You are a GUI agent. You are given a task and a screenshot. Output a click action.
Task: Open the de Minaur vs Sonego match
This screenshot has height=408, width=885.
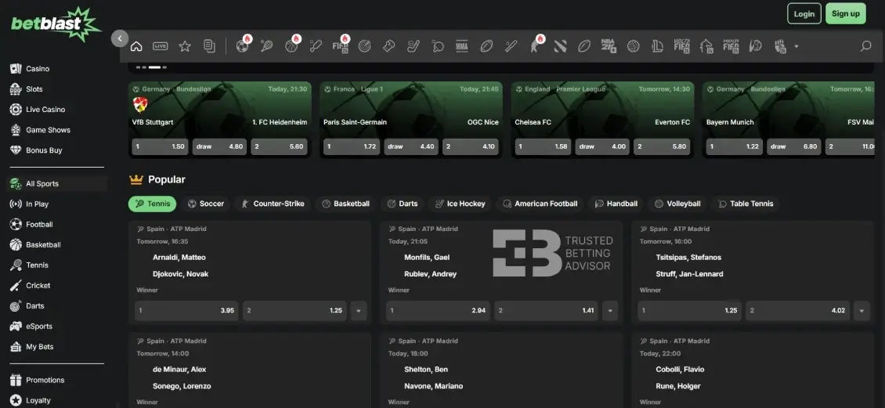click(x=250, y=370)
